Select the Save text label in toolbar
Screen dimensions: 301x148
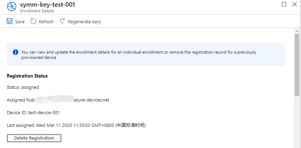pyautogui.click(x=20, y=21)
